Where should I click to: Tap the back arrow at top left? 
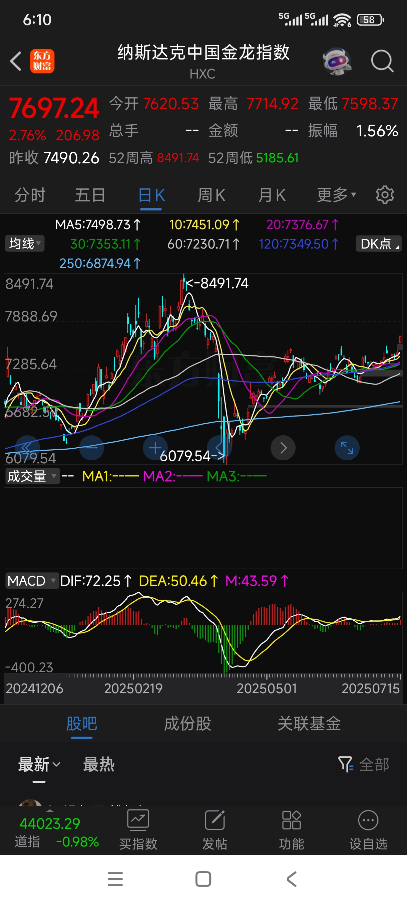15,61
